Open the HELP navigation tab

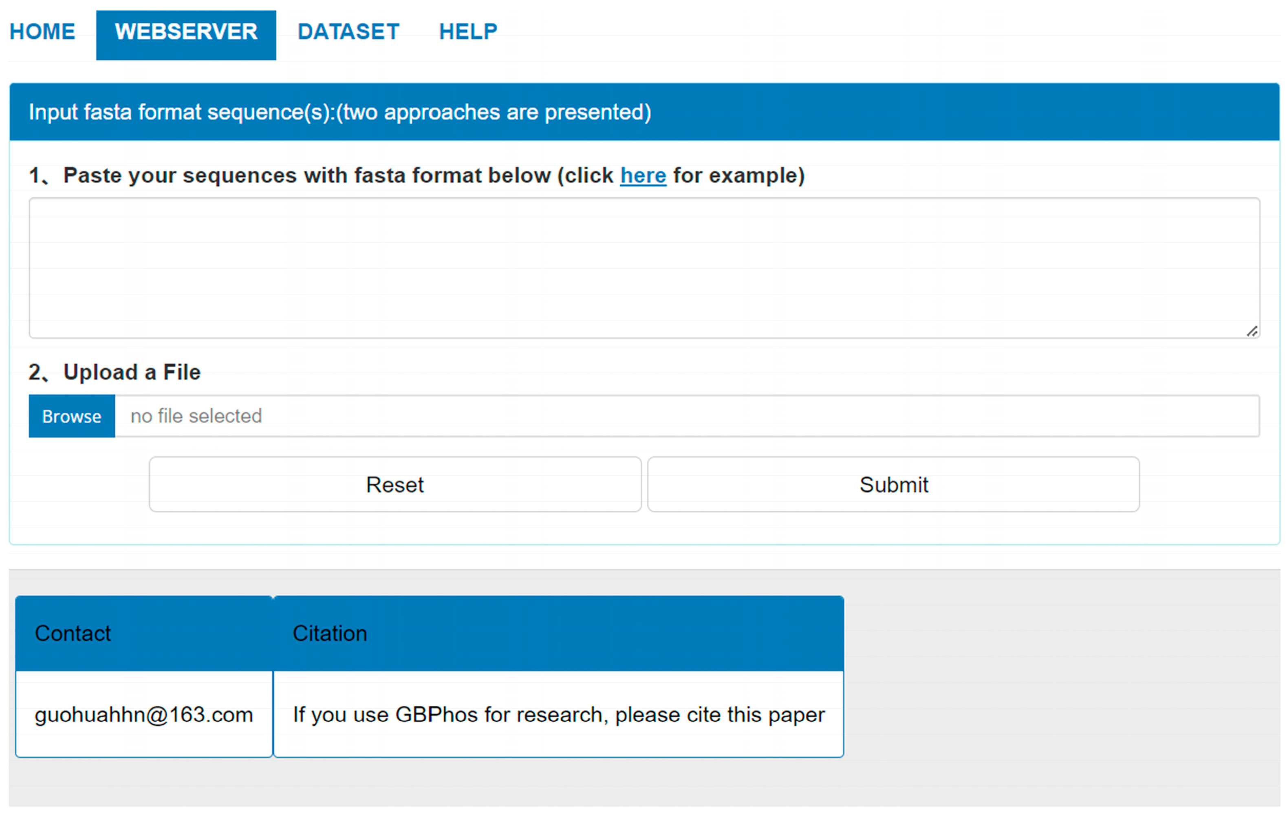point(468,32)
